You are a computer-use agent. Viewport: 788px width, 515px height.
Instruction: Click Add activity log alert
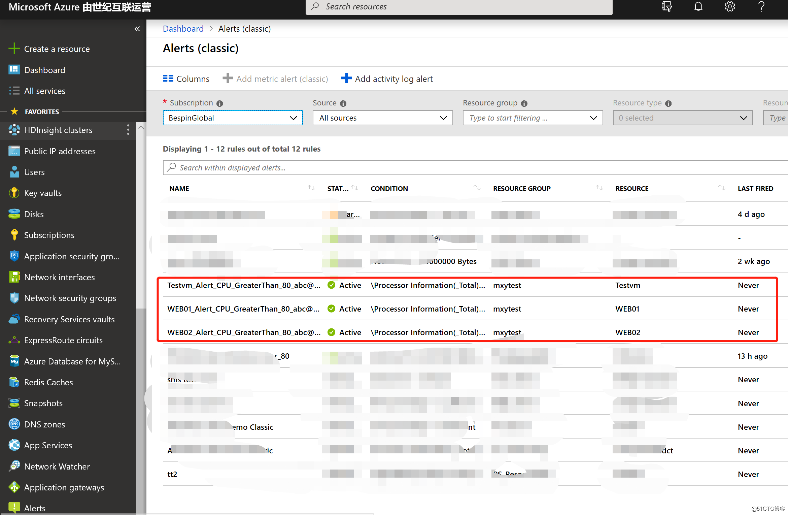[x=387, y=79]
